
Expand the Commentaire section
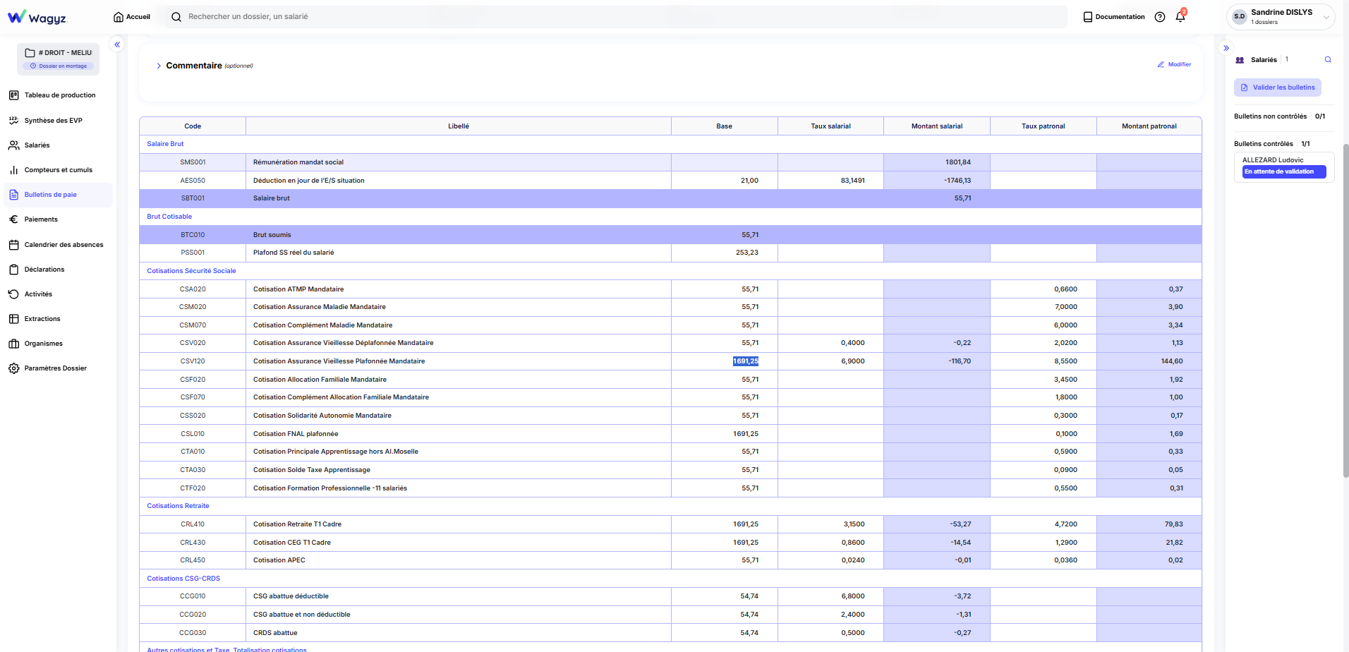point(159,66)
